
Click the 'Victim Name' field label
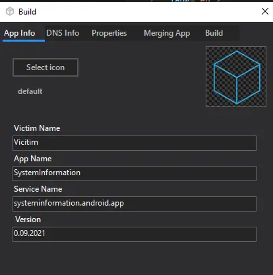(x=37, y=128)
